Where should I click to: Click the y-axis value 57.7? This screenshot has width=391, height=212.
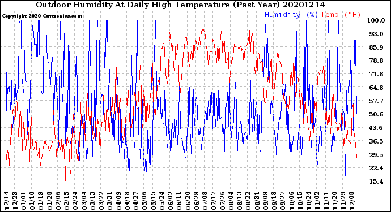376,101
